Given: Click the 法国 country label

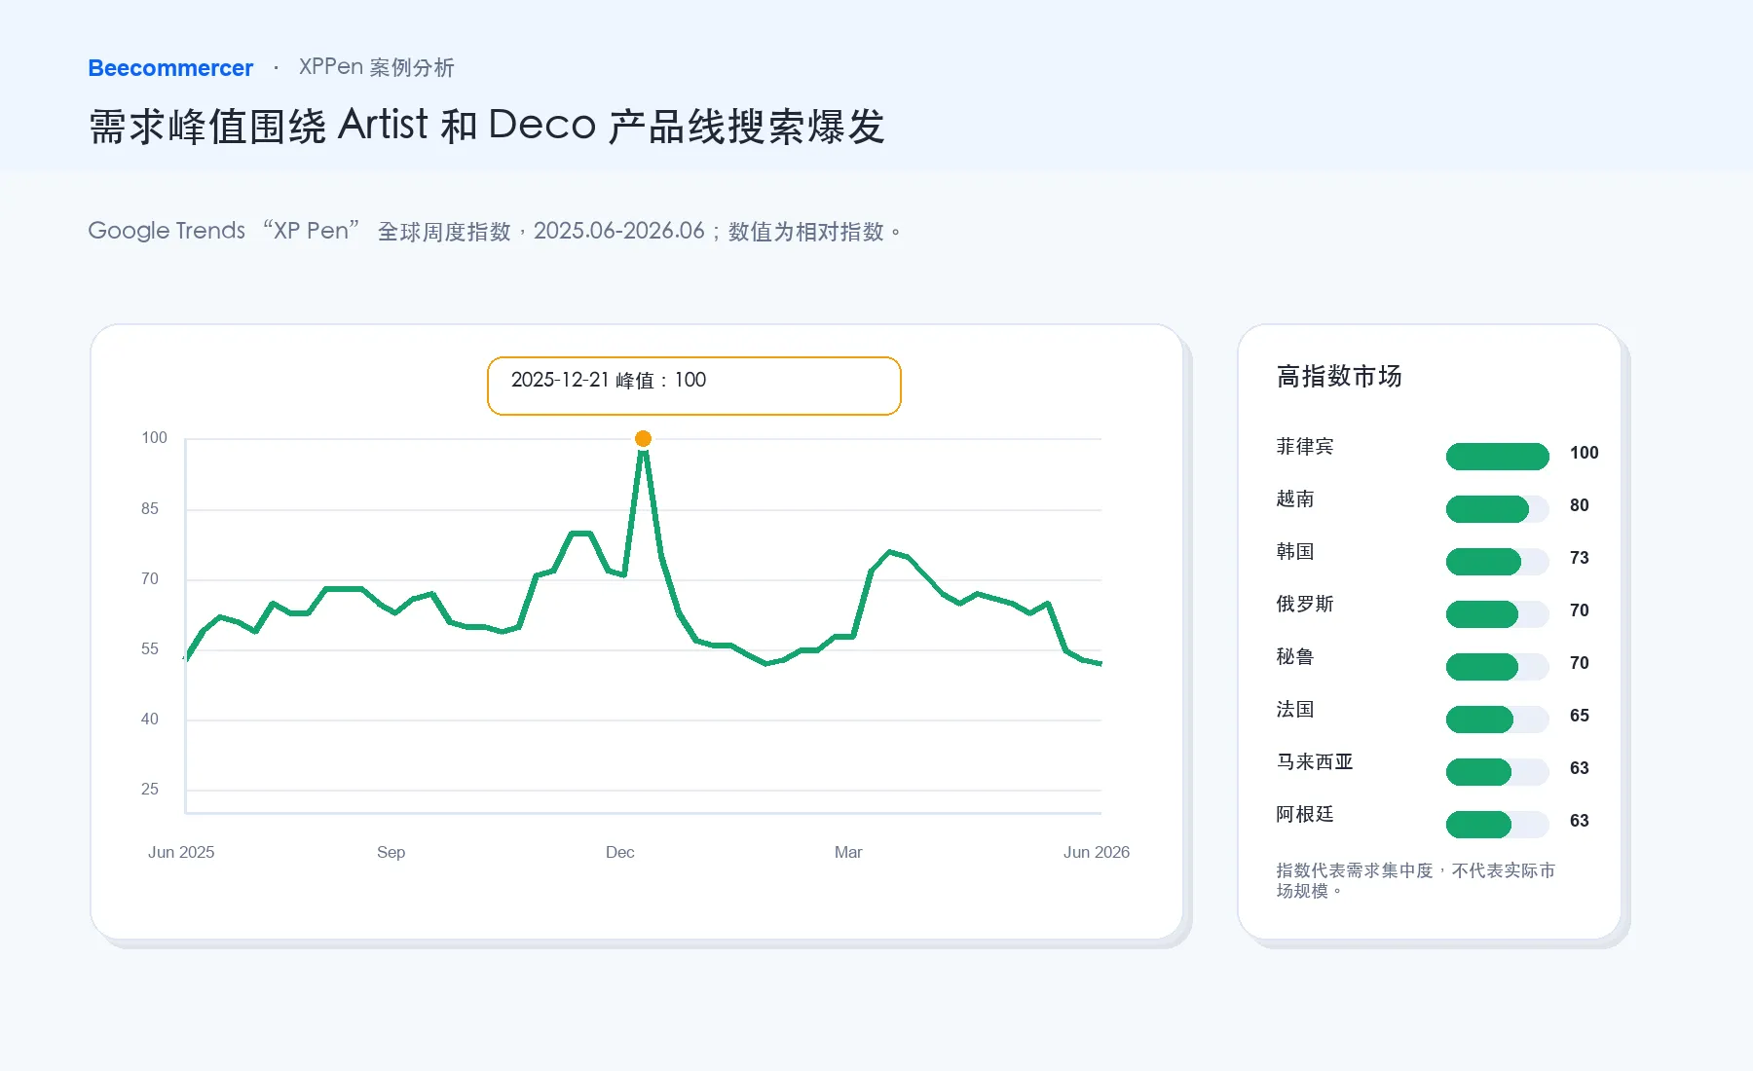Looking at the screenshot, I should click(1295, 709).
